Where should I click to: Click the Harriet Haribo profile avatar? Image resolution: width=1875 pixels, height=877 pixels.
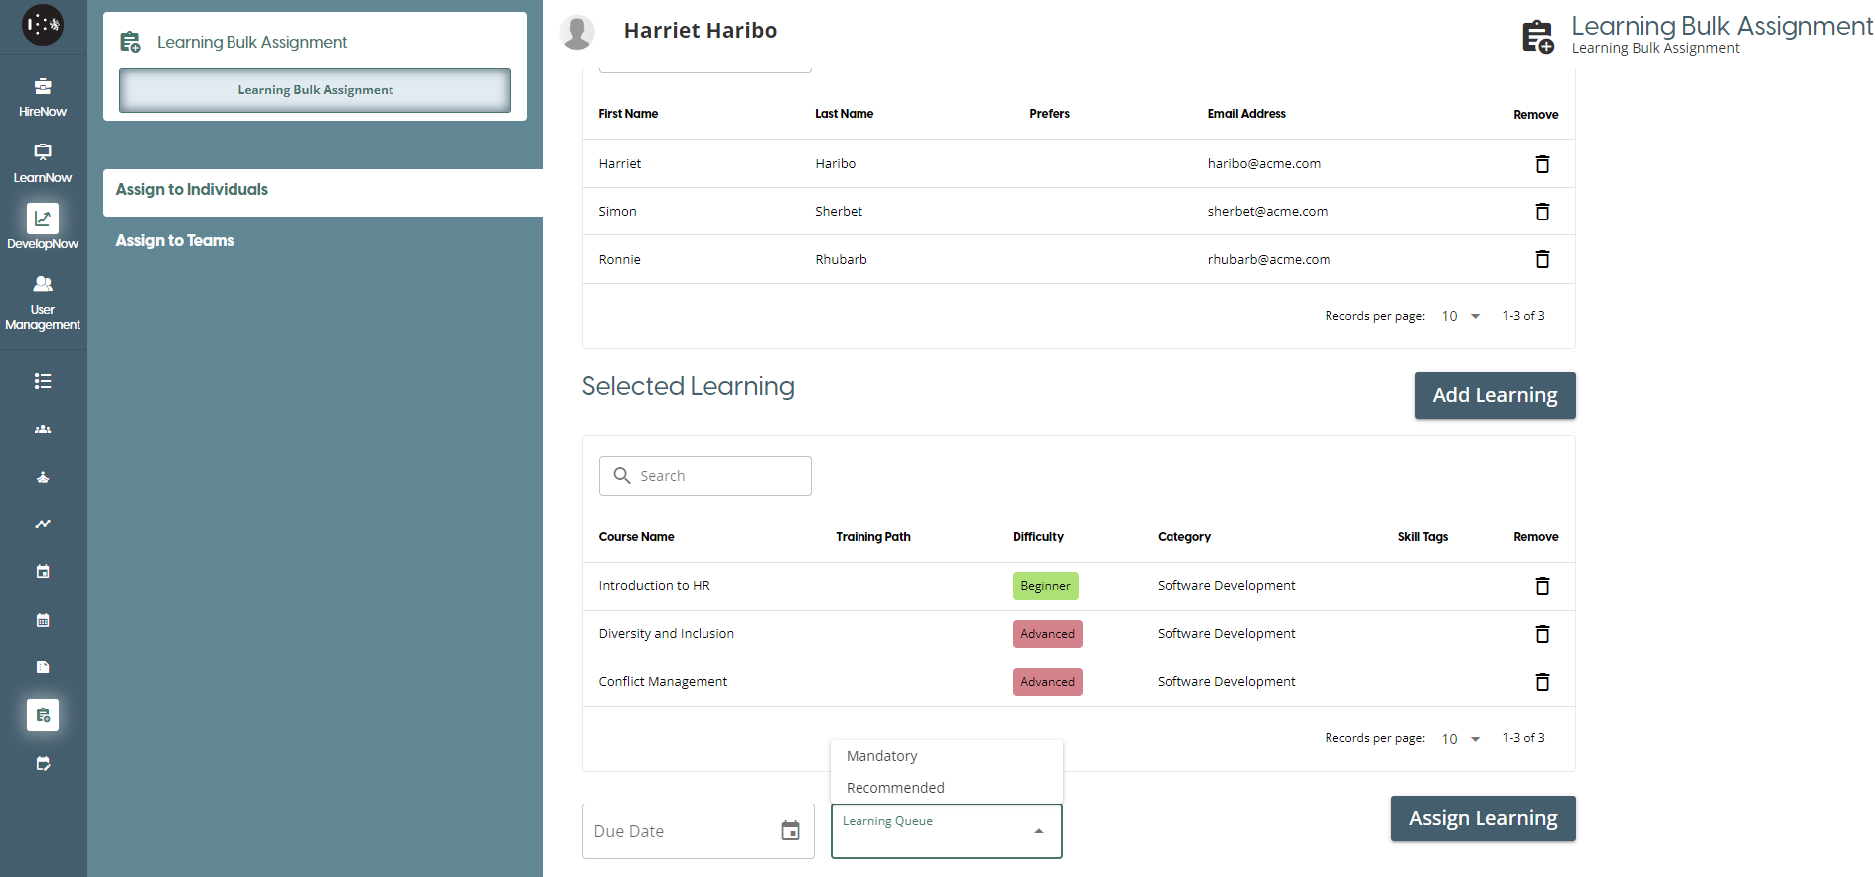(577, 32)
